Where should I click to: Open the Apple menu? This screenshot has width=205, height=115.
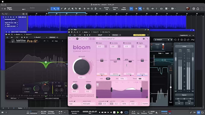click(x=3, y=2)
